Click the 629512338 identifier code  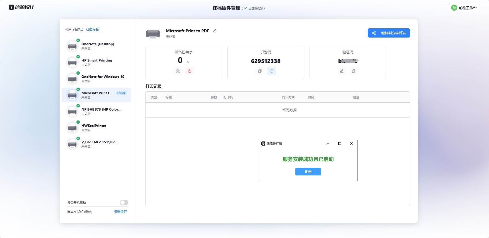coord(266,61)
